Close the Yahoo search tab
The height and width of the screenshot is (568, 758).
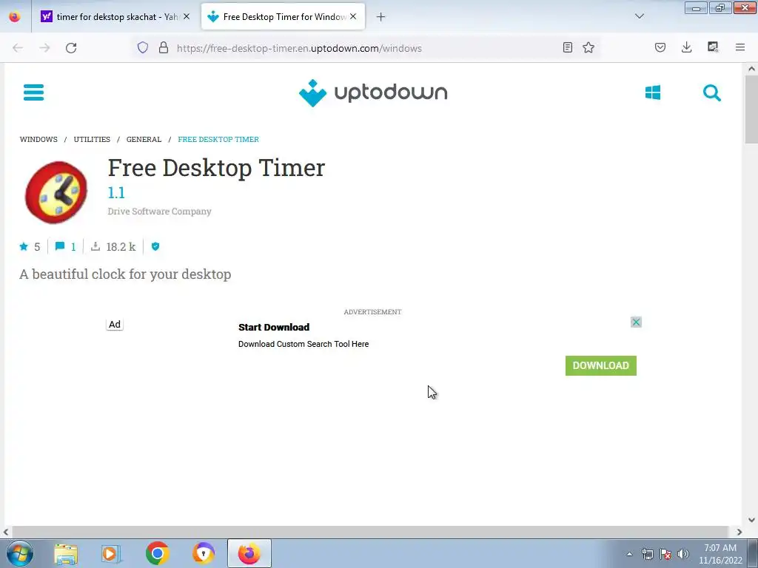187,16
